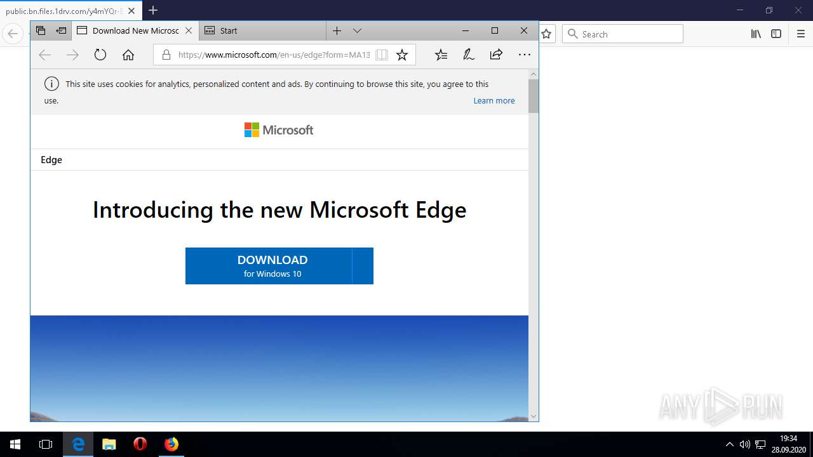Open a new tab in Edge
Screen dimensions: 813x457
[x=337, y=30]
